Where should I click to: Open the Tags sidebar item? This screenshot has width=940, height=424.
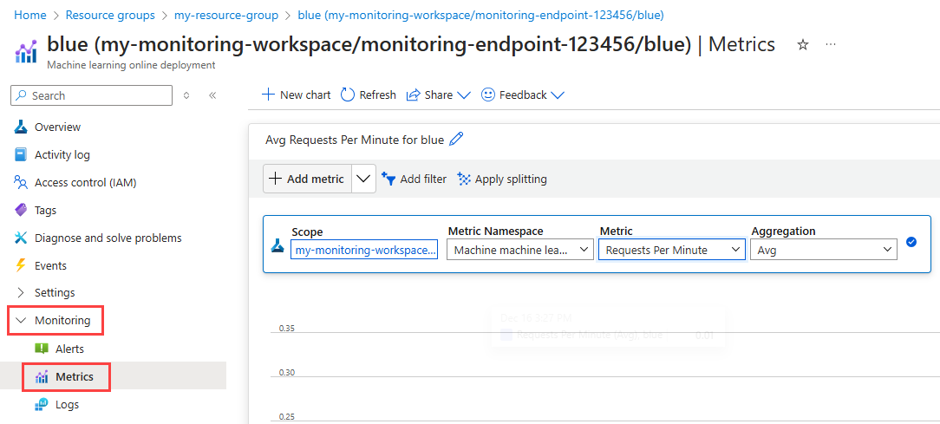tap(45, 210)
